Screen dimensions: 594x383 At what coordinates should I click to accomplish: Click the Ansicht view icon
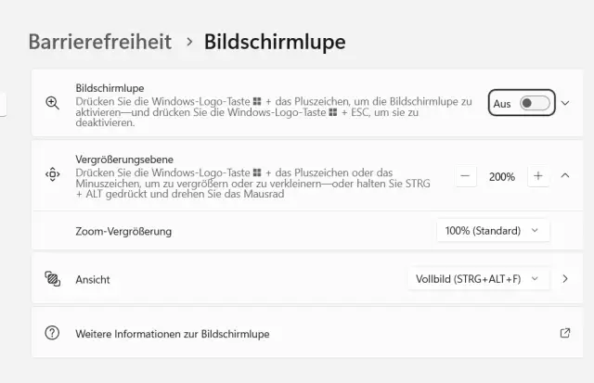click(x=52, y=278)
